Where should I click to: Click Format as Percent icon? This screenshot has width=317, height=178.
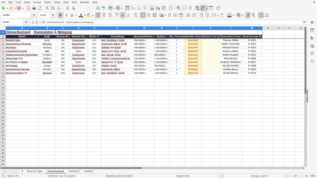pyautogui.click(x=169, y=15)
